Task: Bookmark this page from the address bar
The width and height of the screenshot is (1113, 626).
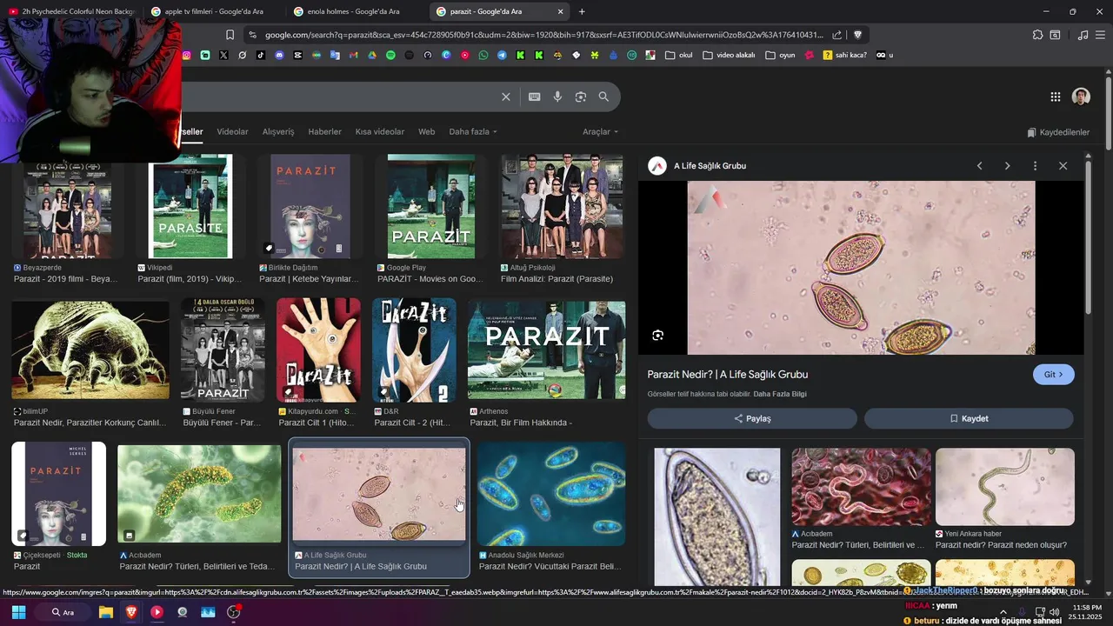Action: click(230, 35)
